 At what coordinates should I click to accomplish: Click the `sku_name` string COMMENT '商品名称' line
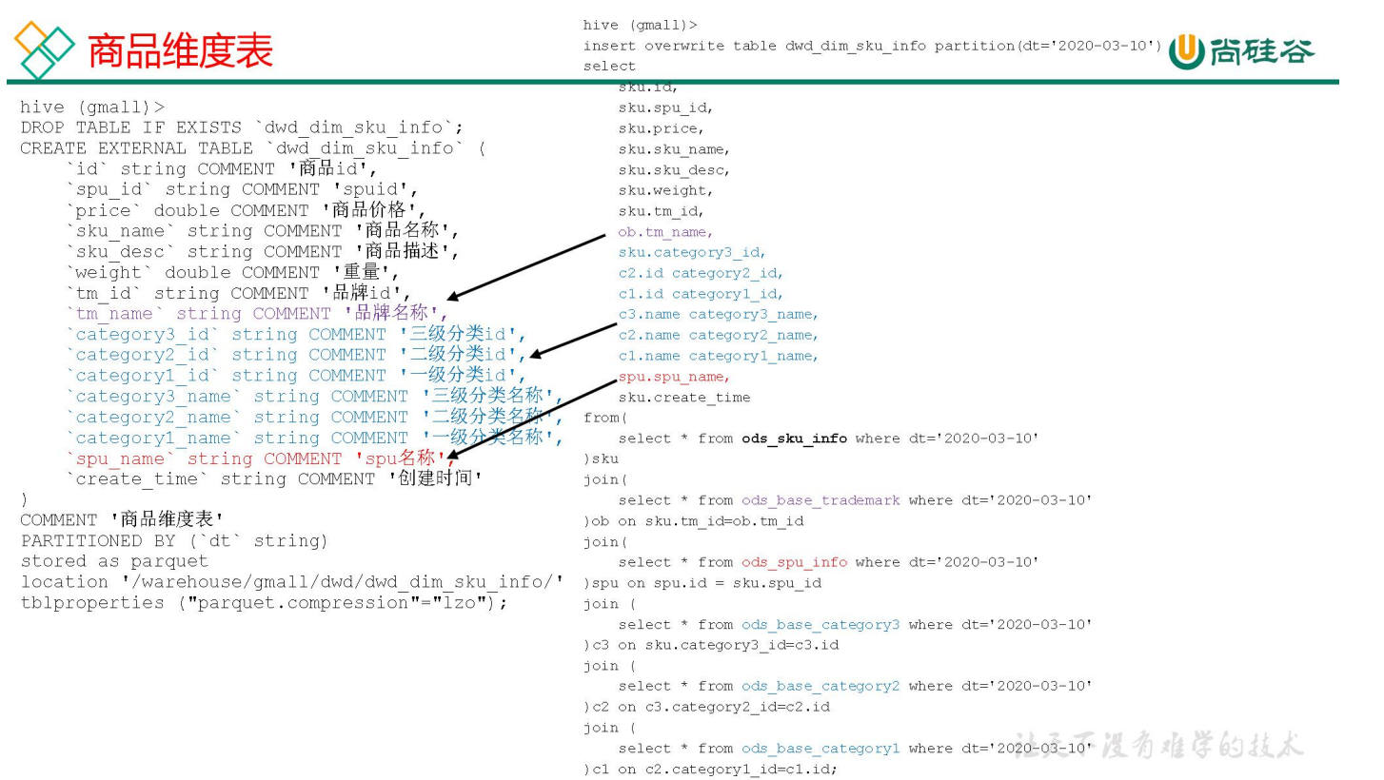coord(264,231)
